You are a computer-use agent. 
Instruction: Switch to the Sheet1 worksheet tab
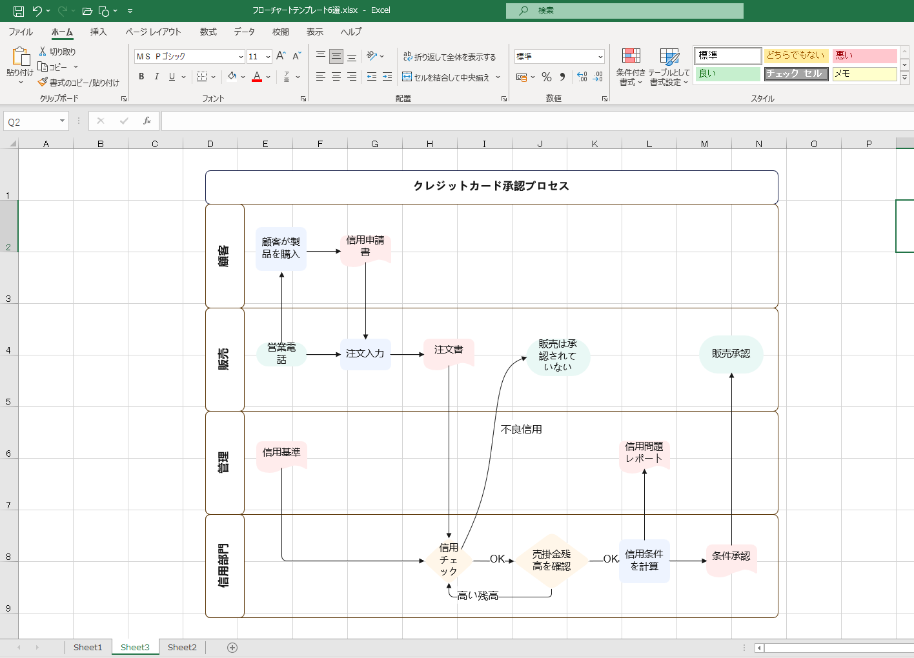[x=88, y=648]
